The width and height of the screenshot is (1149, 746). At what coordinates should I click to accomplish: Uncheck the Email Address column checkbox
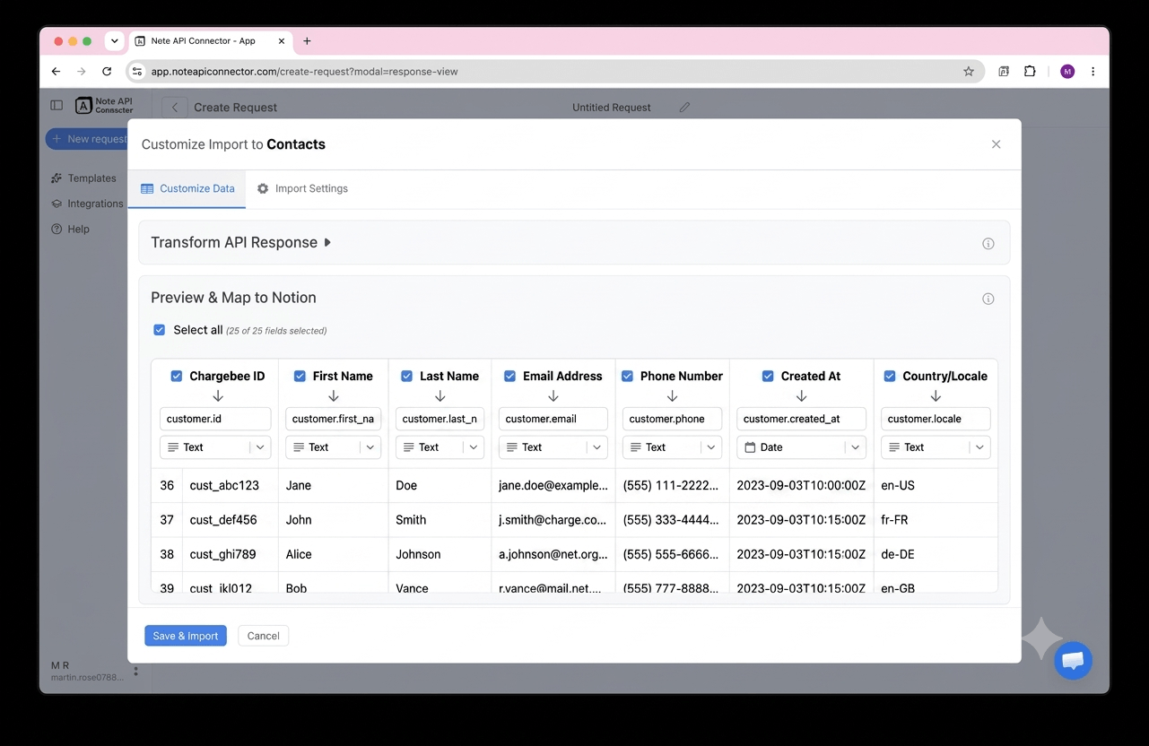(x=509, y=376)
